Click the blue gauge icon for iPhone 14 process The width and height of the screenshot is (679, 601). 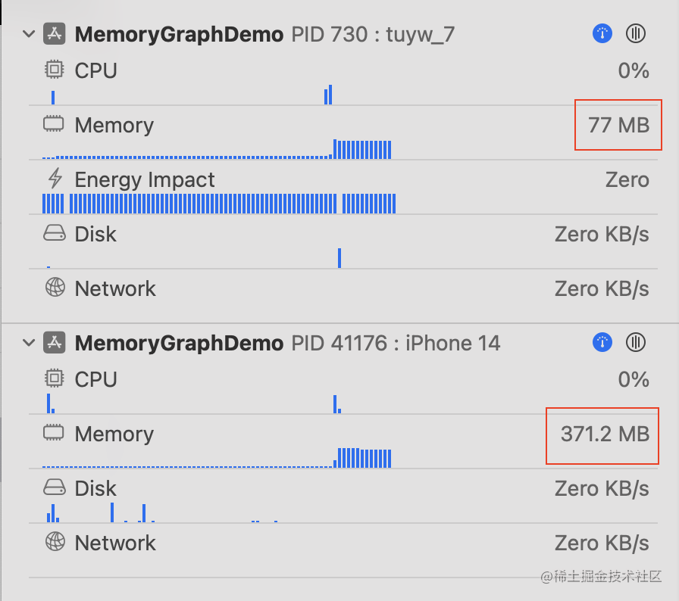click(x=602, y=342)
